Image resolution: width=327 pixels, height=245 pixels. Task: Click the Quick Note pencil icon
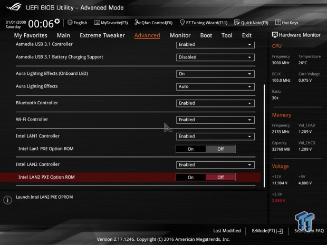pos(237,22)
